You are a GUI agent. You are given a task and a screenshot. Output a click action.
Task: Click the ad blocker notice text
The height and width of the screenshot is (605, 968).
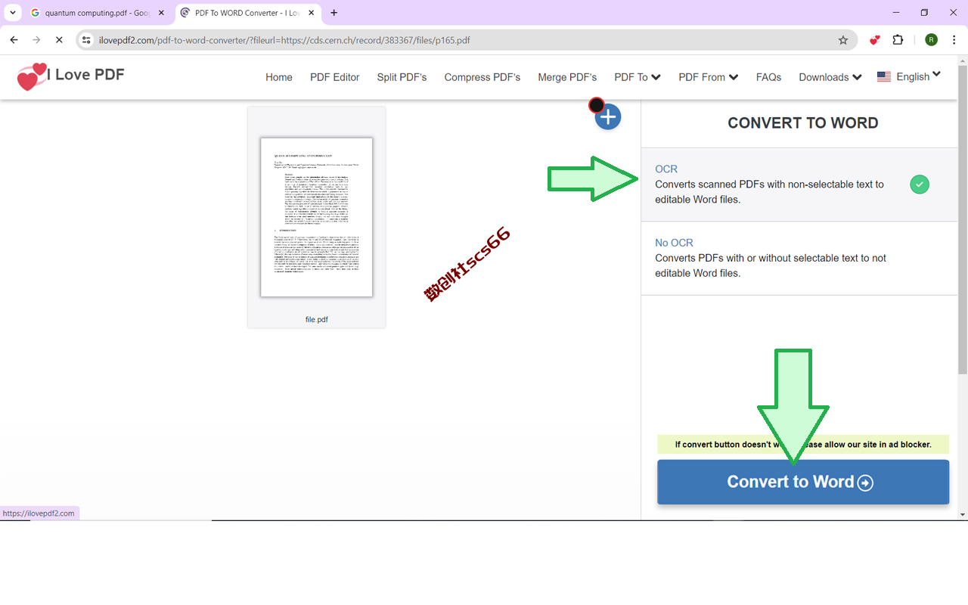(x=803, y=445)
